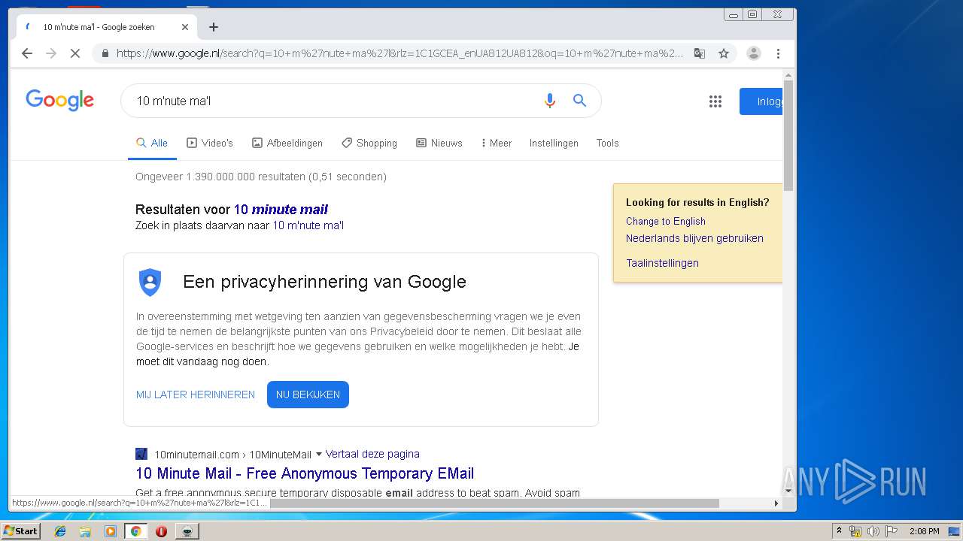Close the Google zoeken tab
The height and width of the screenshot is (541, 963).
tap(185, 27)
